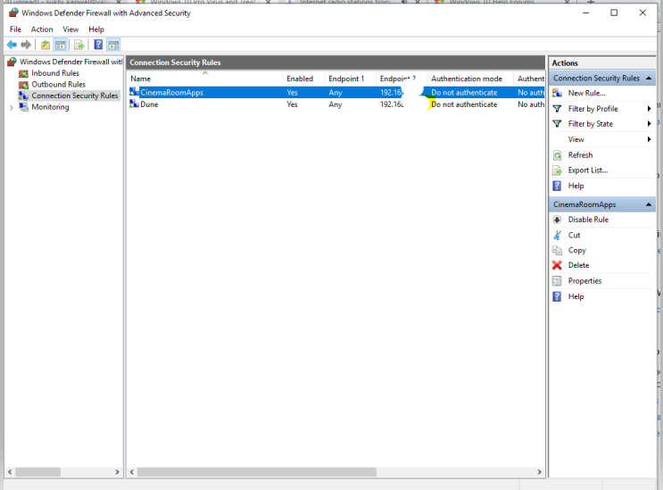The width and height of the screenshot is (663, 490).
Task: Click the Inbound Rules tree icon
Action: [24, 73]
